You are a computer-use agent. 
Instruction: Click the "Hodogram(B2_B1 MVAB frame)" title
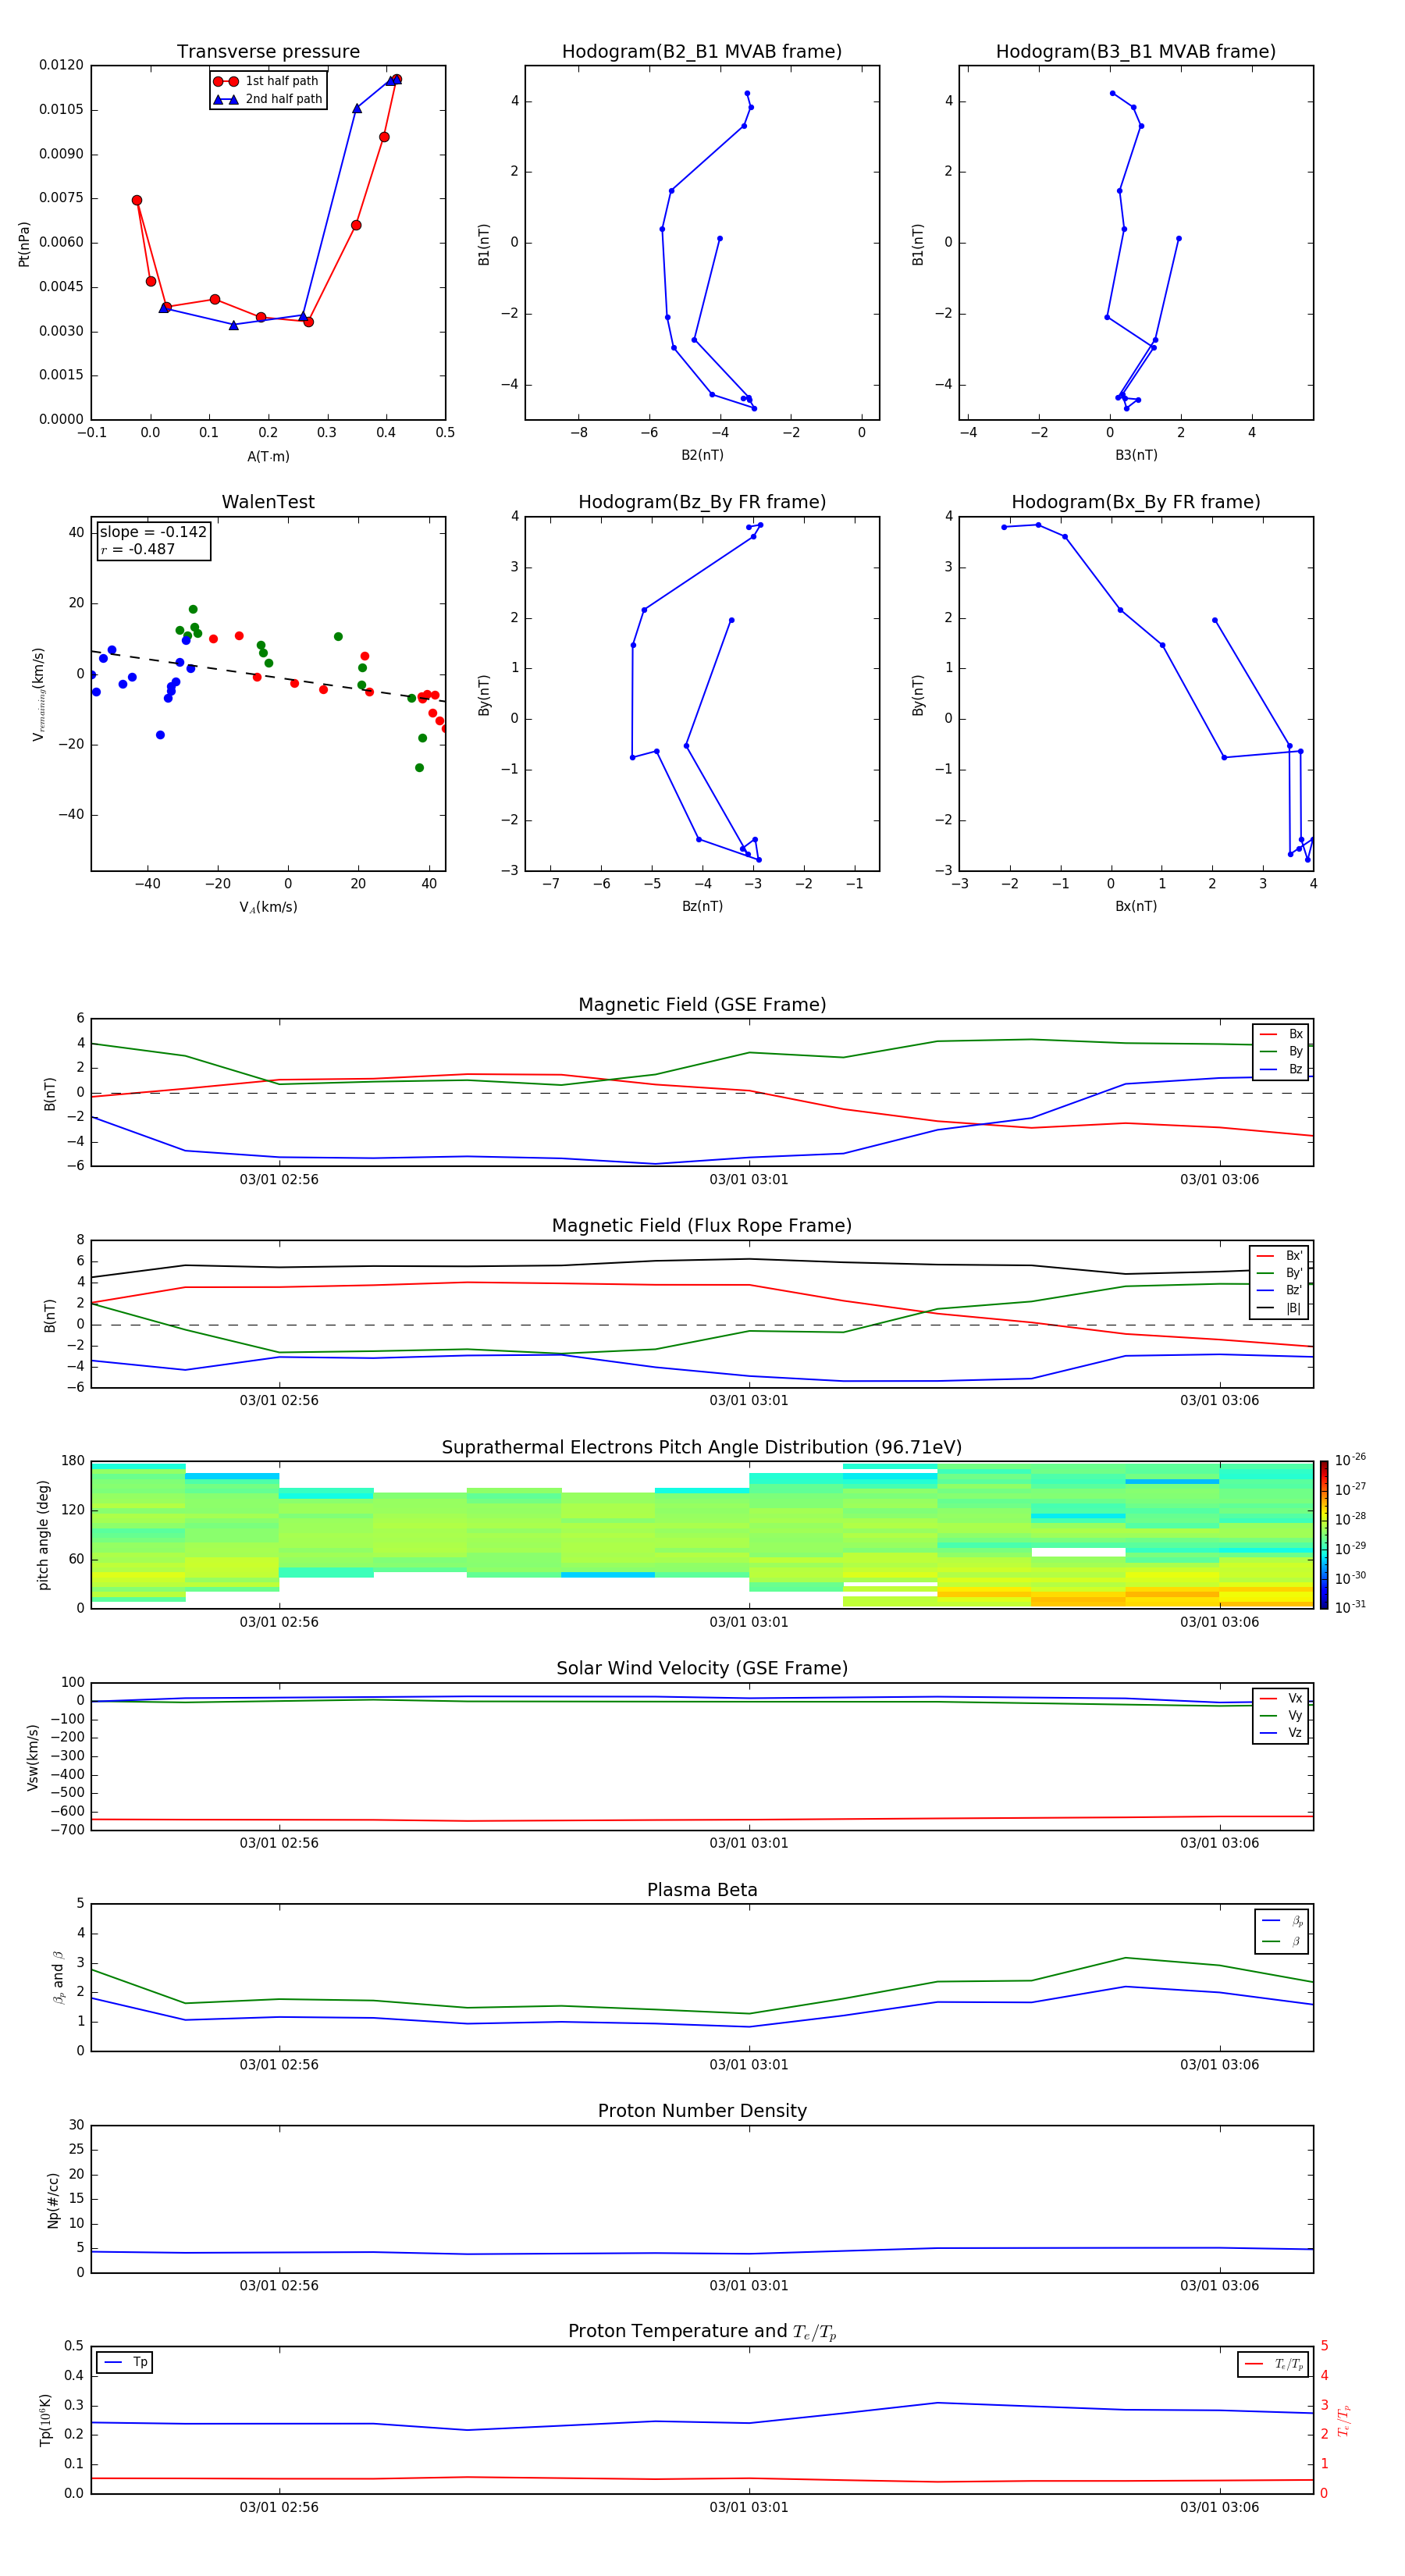coord(702,52)
